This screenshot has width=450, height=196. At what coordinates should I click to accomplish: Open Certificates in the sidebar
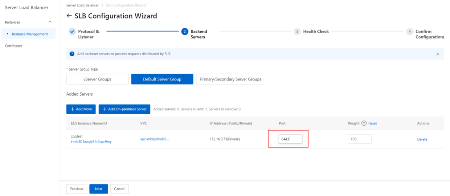point(13,46)
